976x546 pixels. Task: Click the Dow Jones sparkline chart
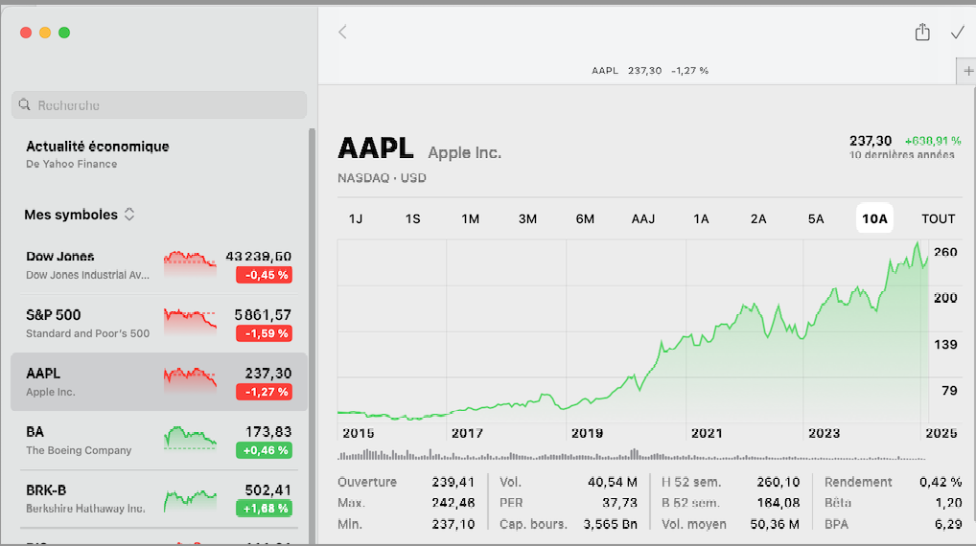pos(190,262)
